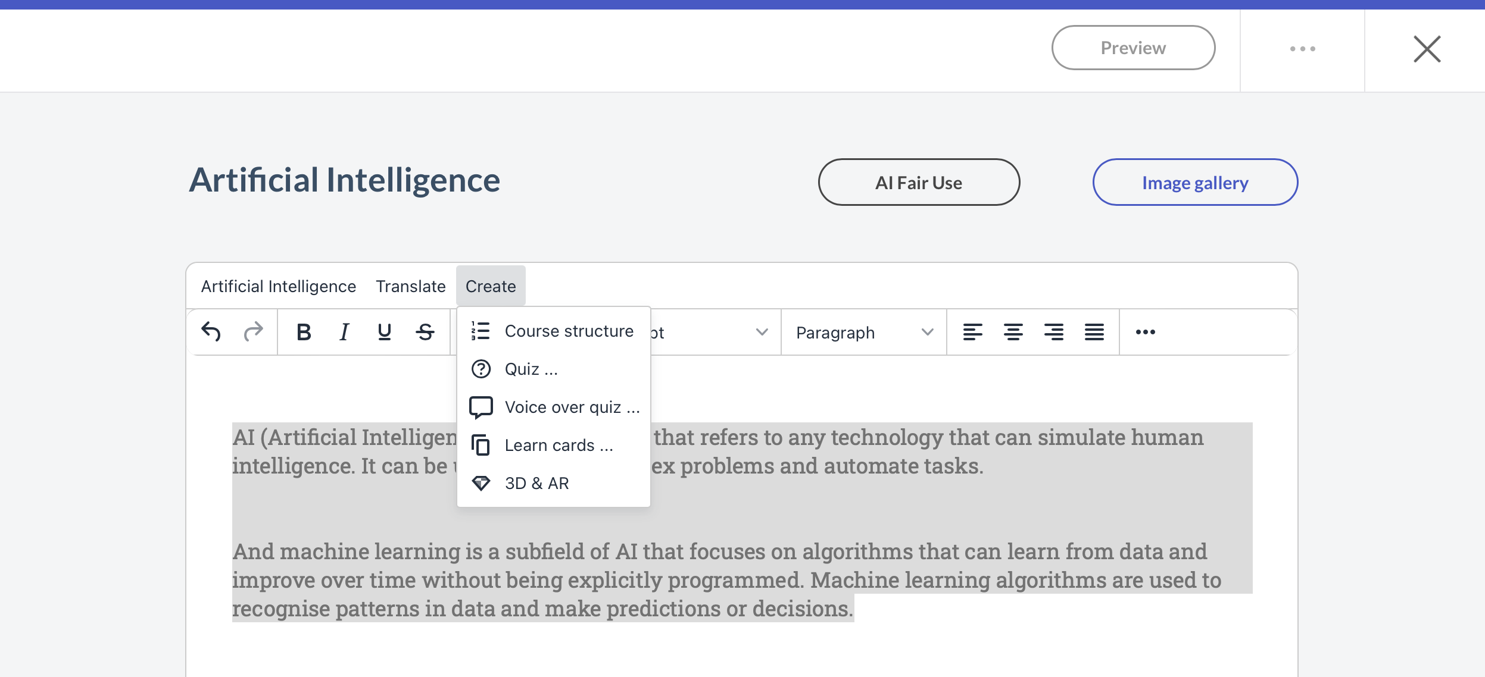Open the toolbar's more options ellipsis
The width and height of the screenshot is (1485, 677).
pos(1146,332)
